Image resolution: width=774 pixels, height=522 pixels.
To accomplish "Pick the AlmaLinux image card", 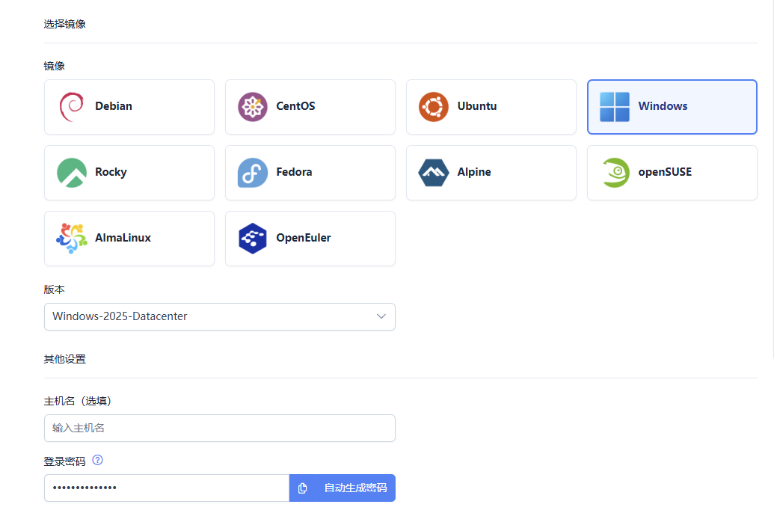I will (x=129, y=239).
